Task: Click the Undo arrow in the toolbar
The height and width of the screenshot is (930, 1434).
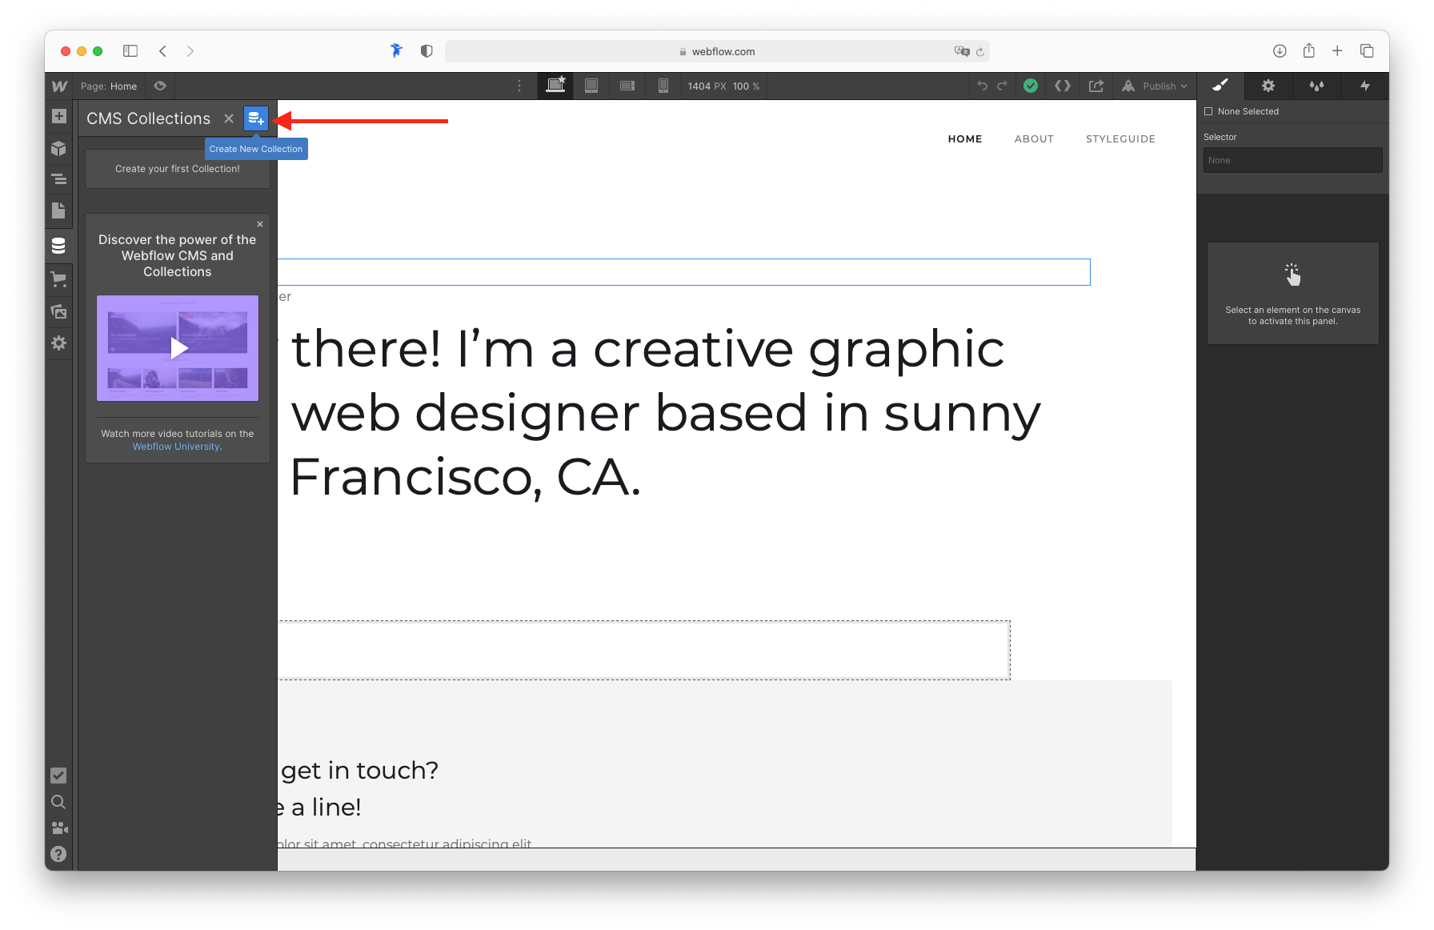Action: point(983,86)
